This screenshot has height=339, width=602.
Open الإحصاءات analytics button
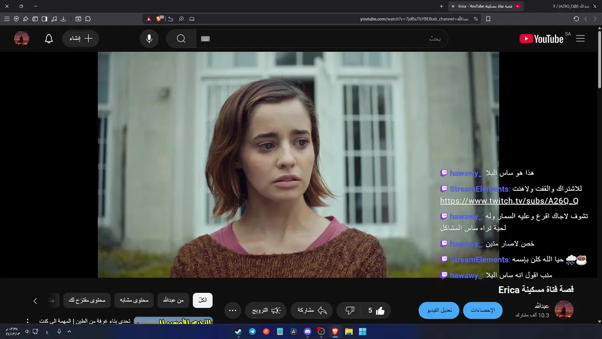483,310
